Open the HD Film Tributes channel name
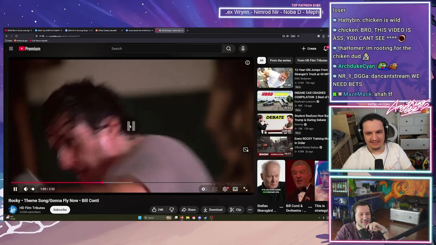The image size is (436, 245). coord(32,208)
